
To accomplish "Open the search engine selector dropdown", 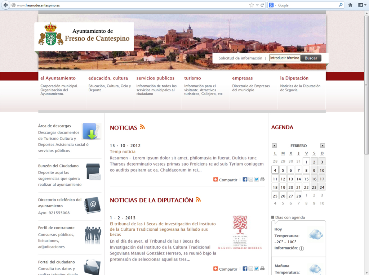I will click(x=273, y=5).
